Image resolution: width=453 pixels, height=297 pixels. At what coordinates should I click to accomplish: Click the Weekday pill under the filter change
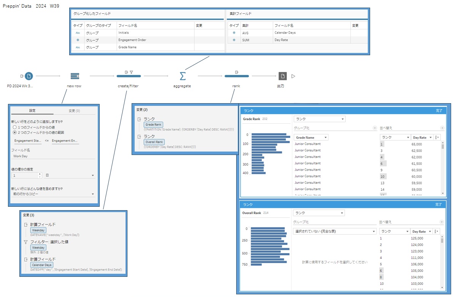38,247
